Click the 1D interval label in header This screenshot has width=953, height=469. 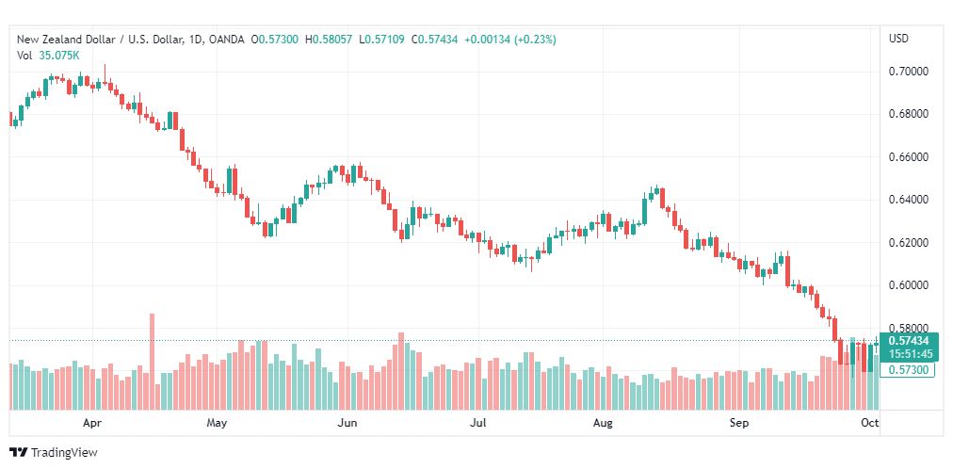pos(196,40)
